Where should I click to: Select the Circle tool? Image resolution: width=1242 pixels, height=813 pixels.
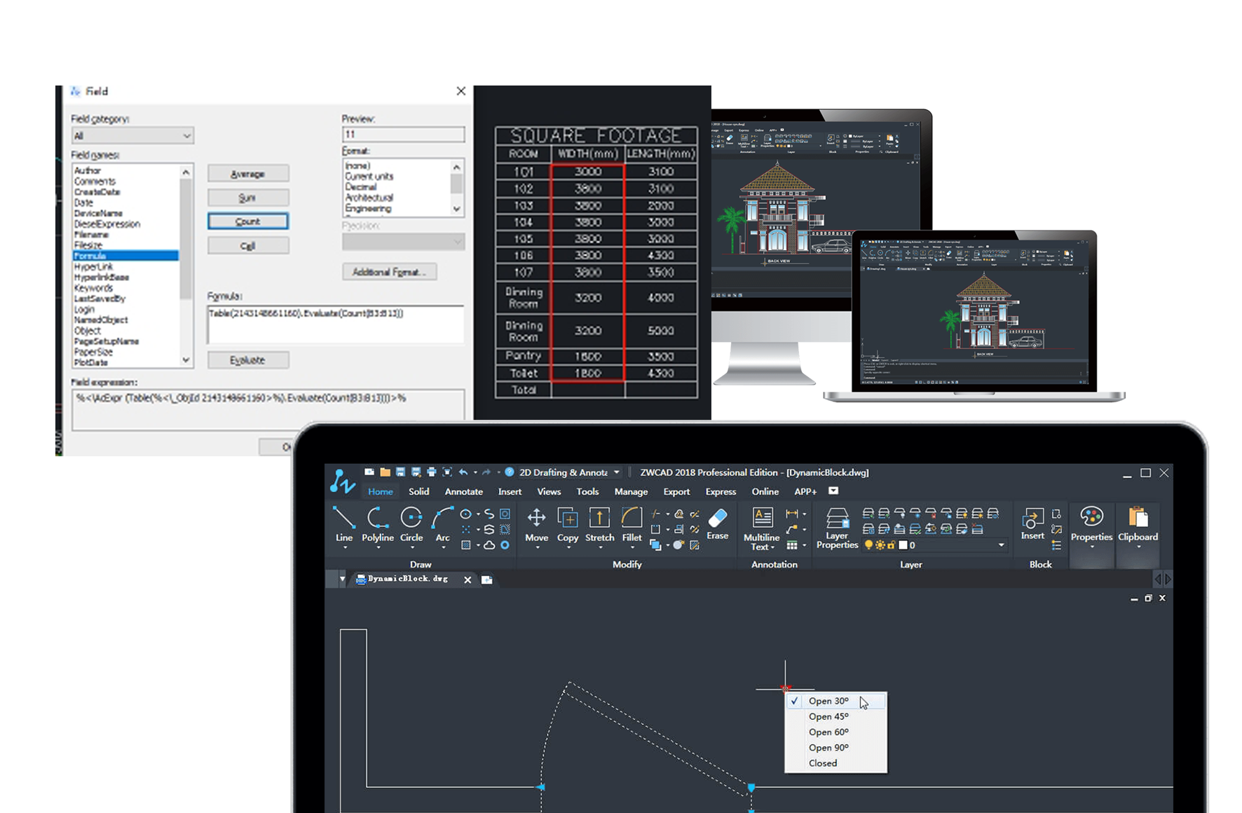point(411,524)
